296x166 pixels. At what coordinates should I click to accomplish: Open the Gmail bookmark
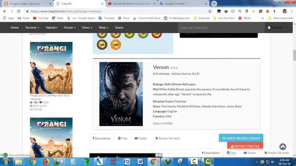coord(24,18)
